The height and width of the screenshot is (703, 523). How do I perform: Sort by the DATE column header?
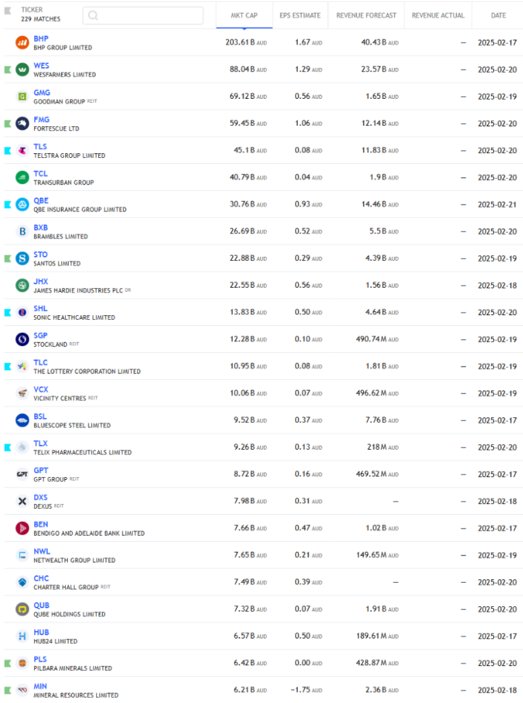pos(498,15)
